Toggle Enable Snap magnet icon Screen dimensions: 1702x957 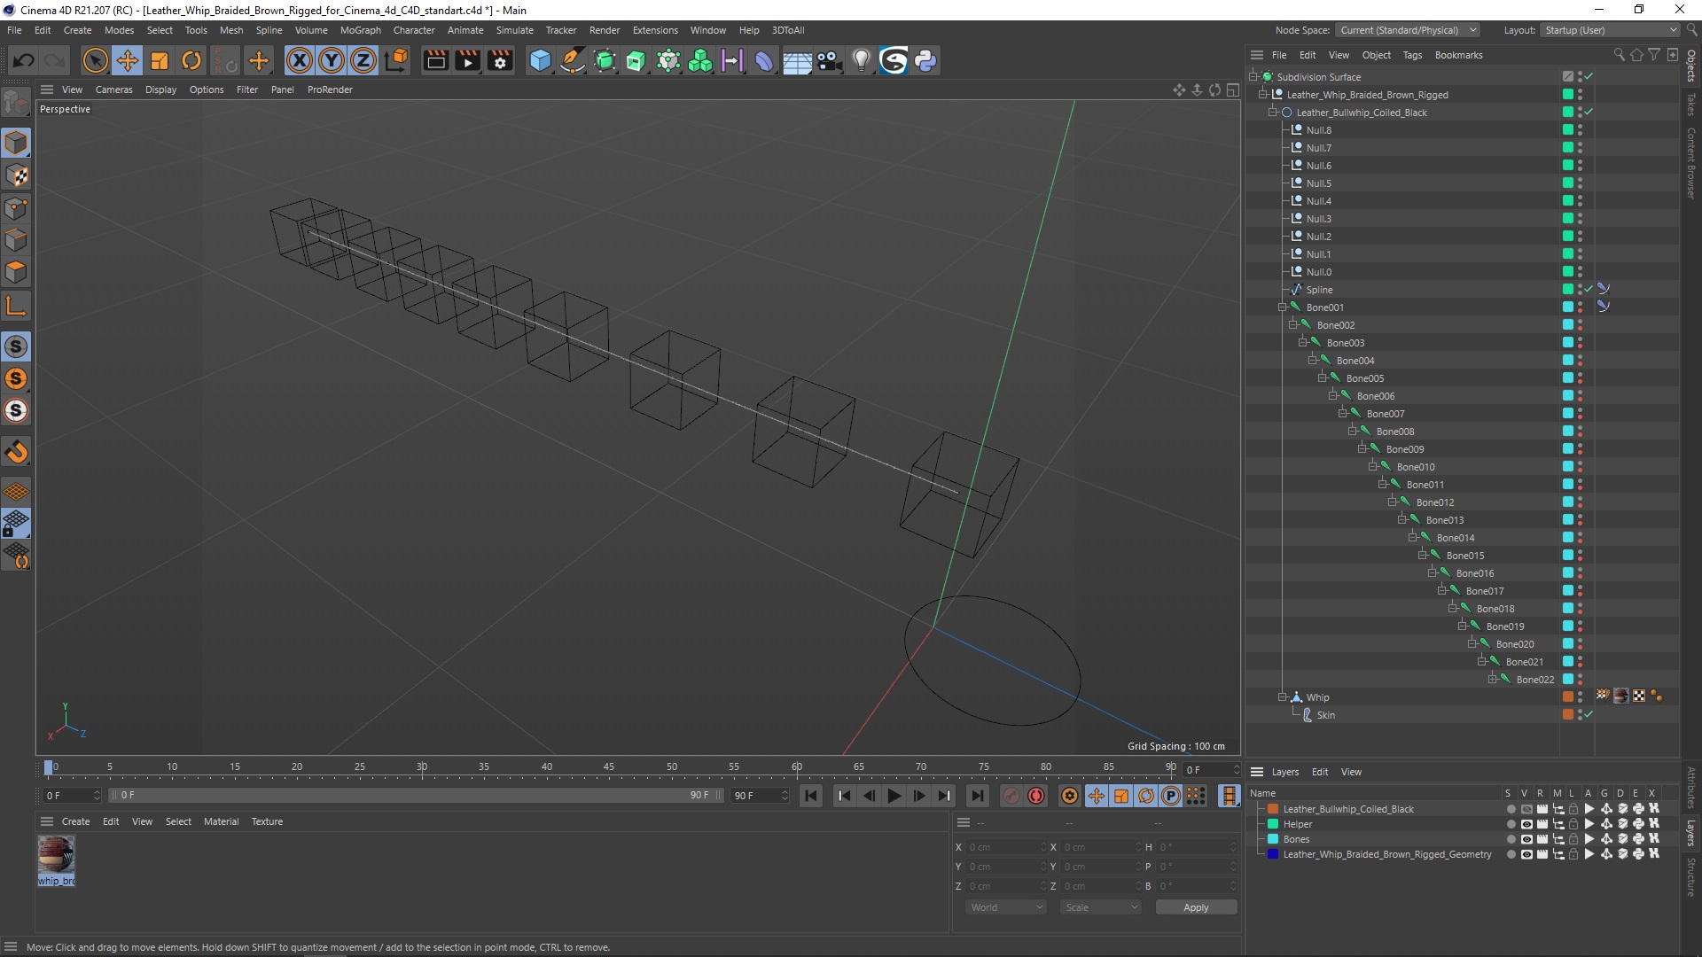click(x=16, y=452)
